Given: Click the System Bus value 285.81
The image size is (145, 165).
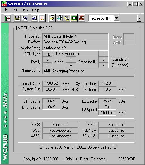Looking at the screenshot, I should (x=51, y=89).
